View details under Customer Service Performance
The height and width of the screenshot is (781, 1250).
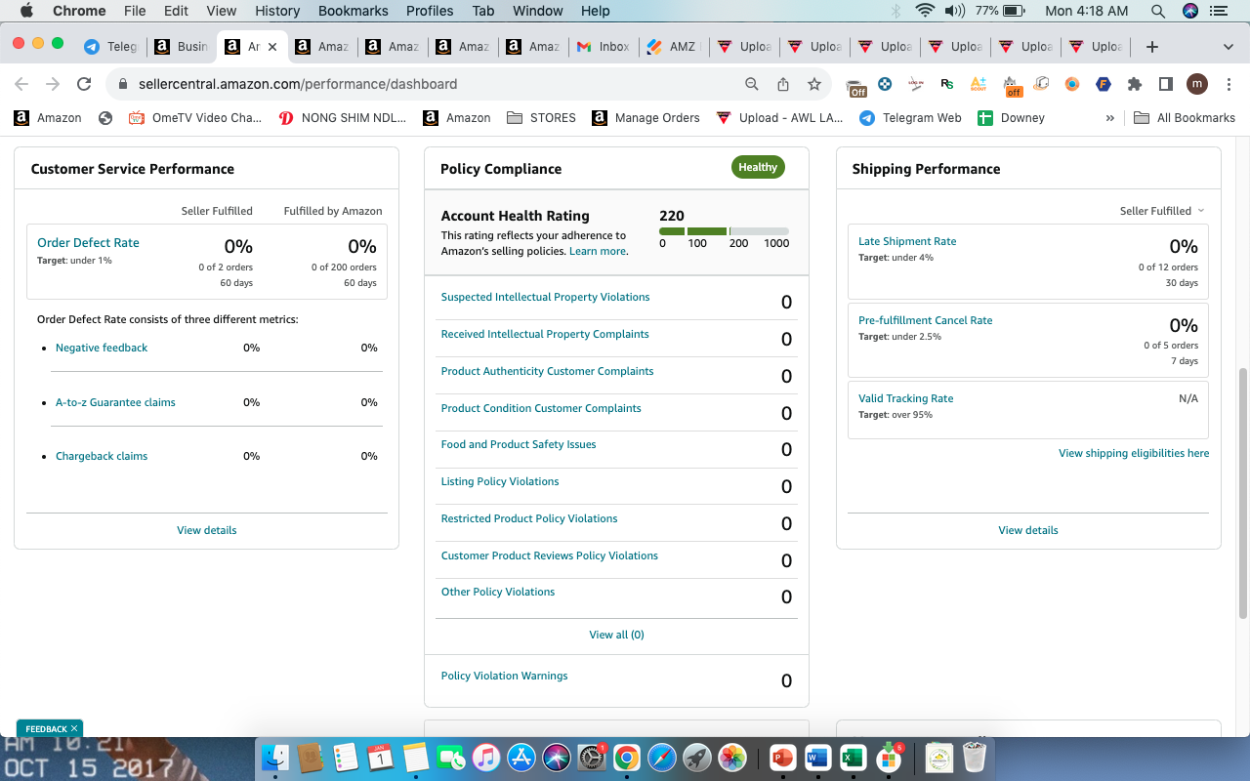pyautogui.click(x=206, y=530)
